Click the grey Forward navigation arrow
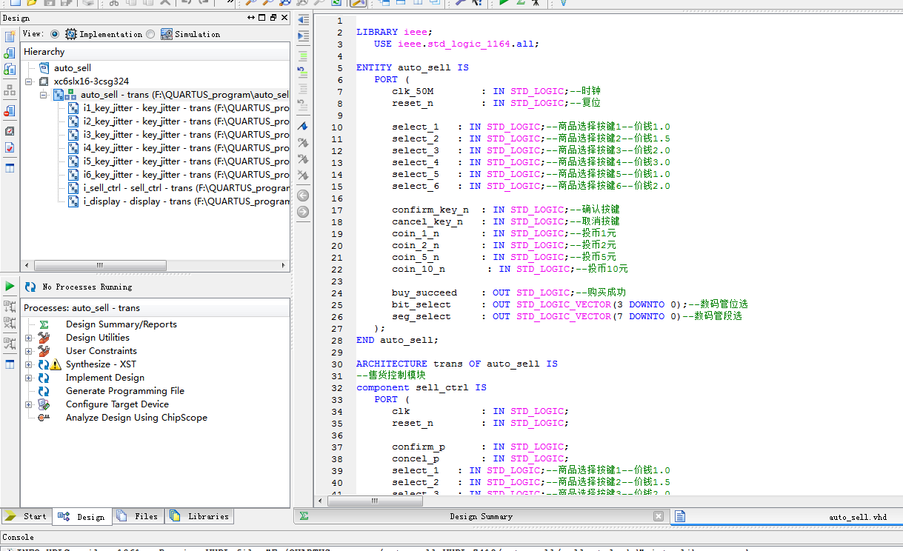903x551 pixels. coord(303,212)
